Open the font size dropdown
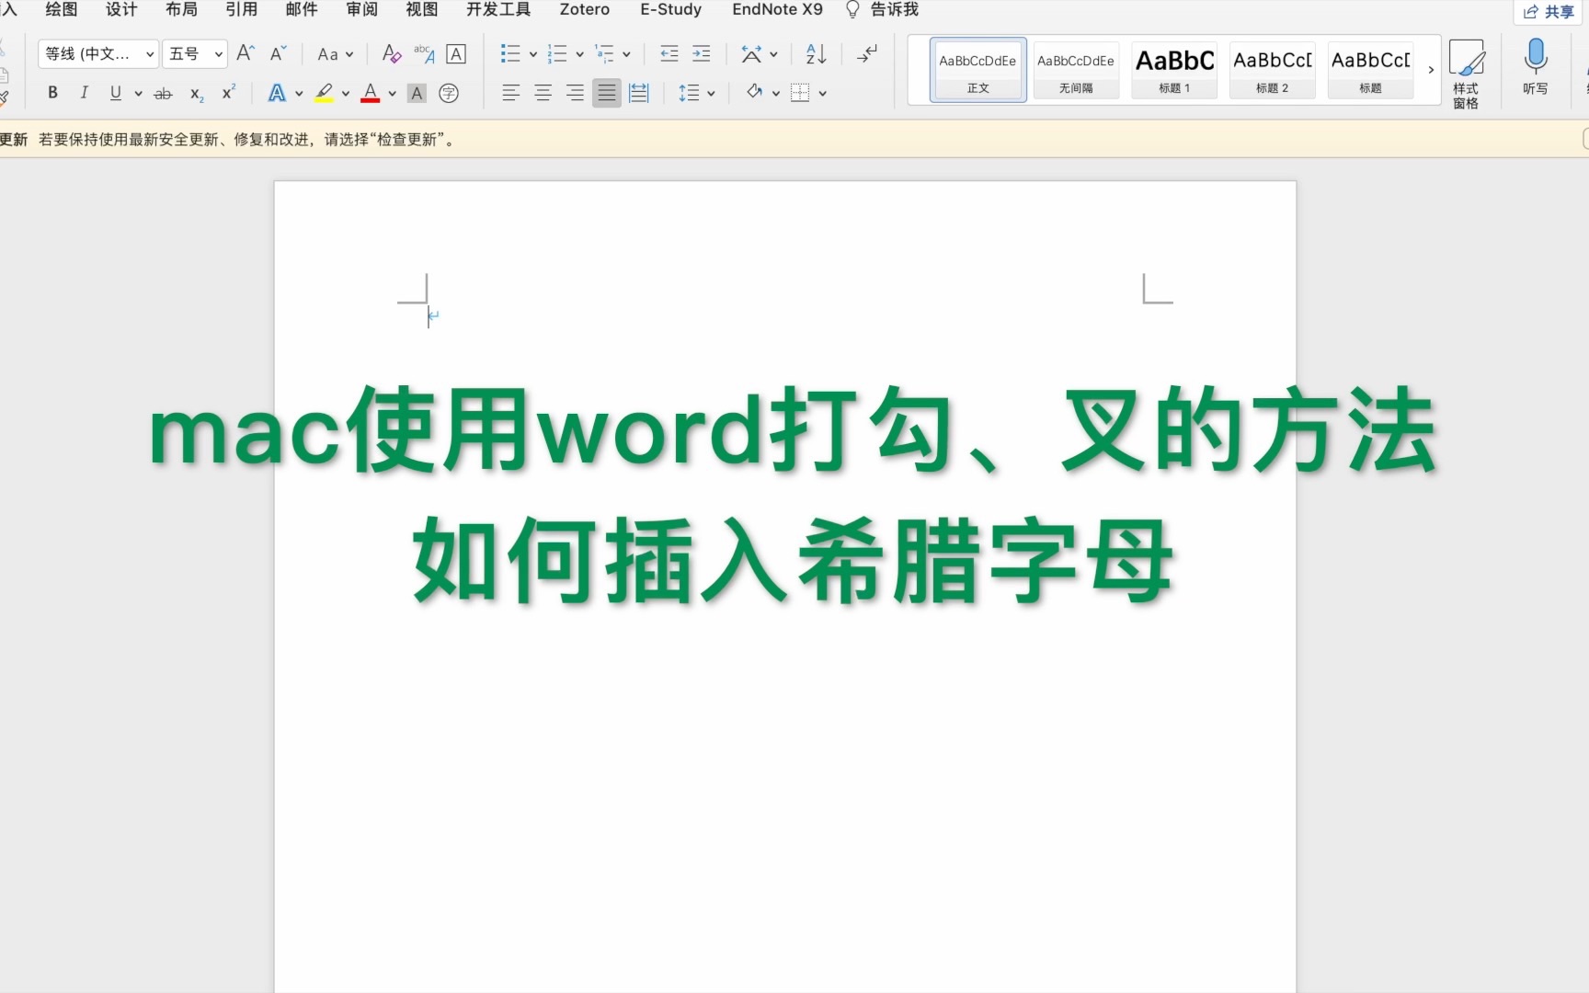The width and height of the screenshot is (1589, 993). point(219,54)
